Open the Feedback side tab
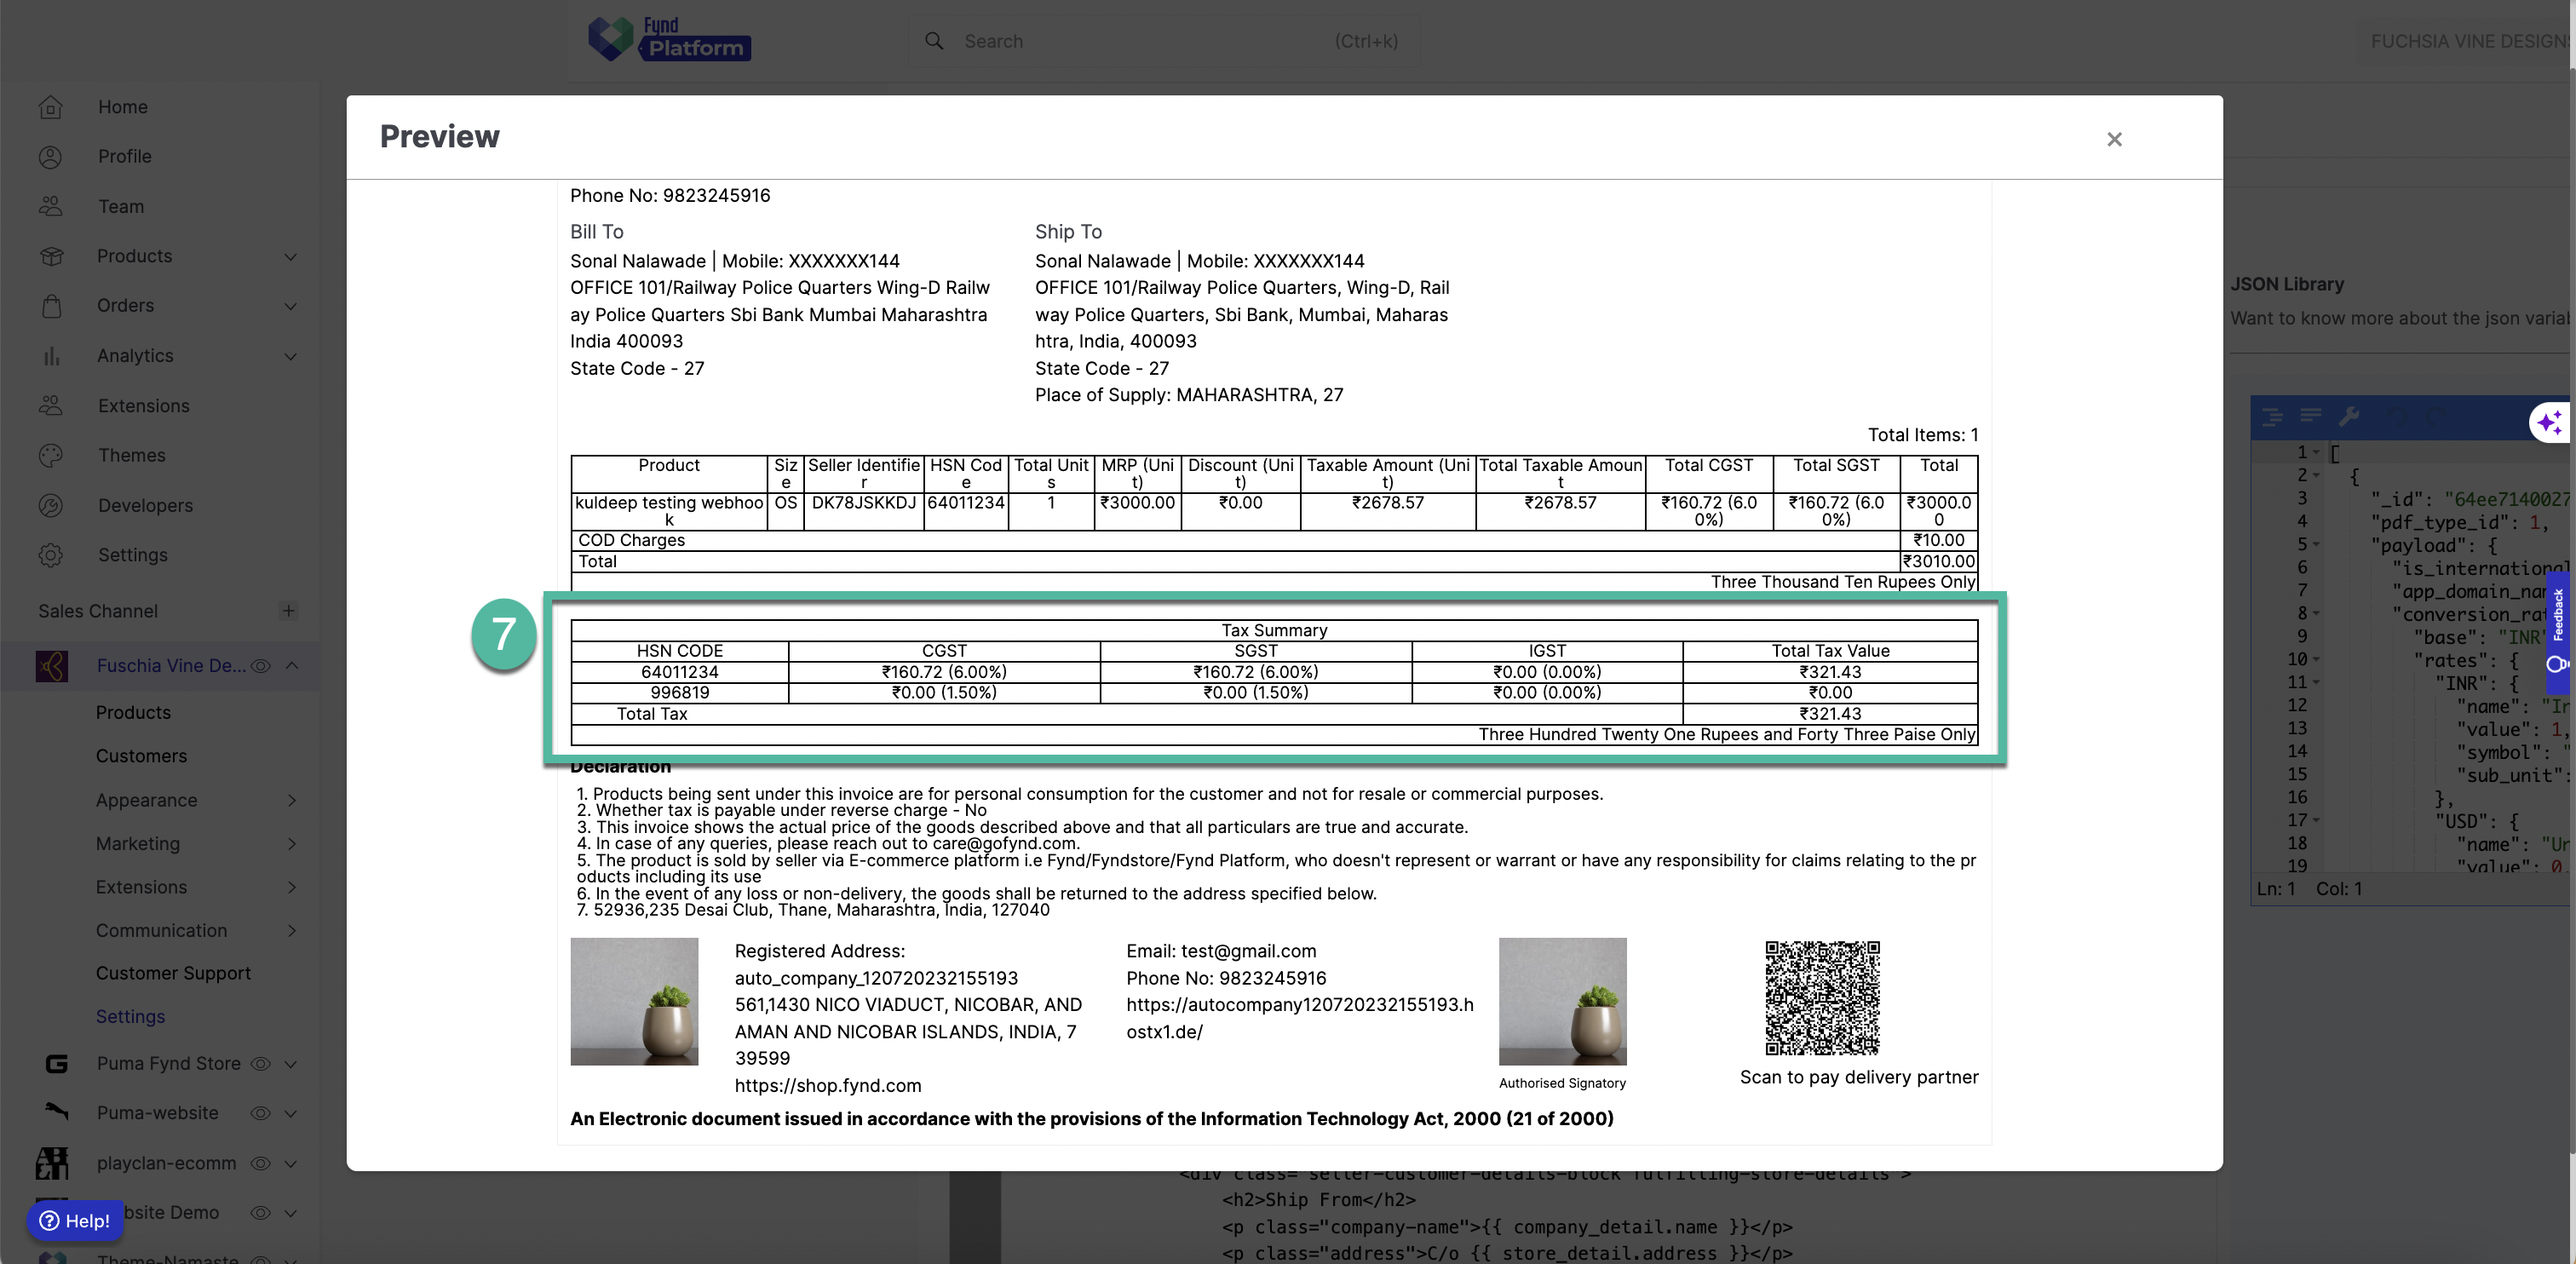2576x1264 pixels. (2558, 632)
